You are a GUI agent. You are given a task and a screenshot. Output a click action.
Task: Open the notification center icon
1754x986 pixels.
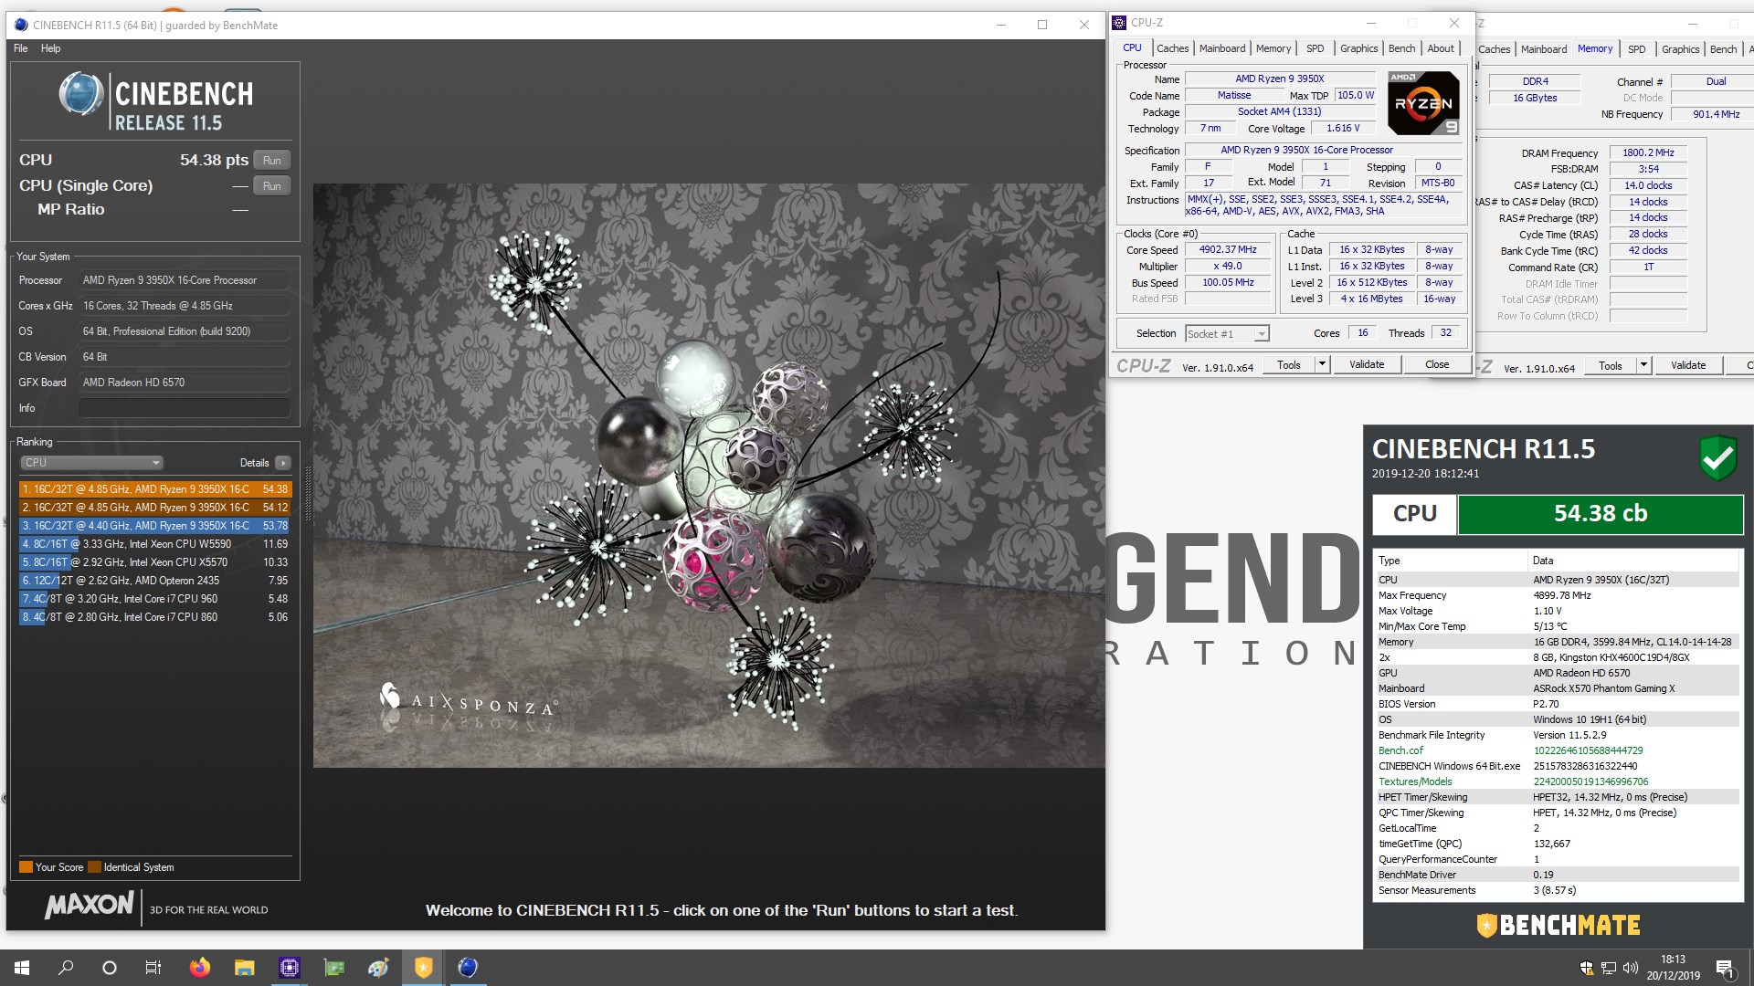coord(1726,968)
